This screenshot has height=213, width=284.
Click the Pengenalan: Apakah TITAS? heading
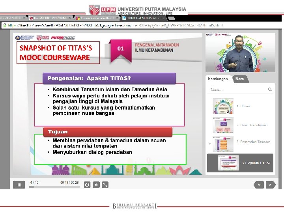pos(109,78)
